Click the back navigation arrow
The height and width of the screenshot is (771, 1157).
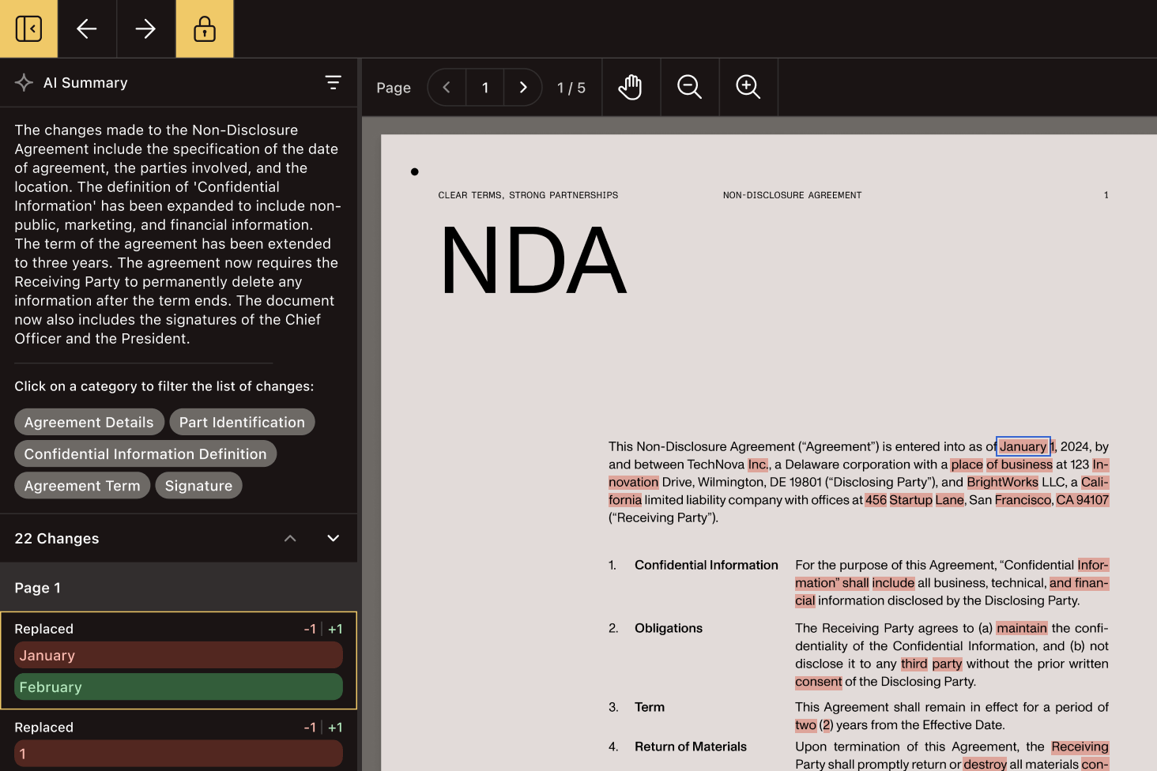(87, 28)
